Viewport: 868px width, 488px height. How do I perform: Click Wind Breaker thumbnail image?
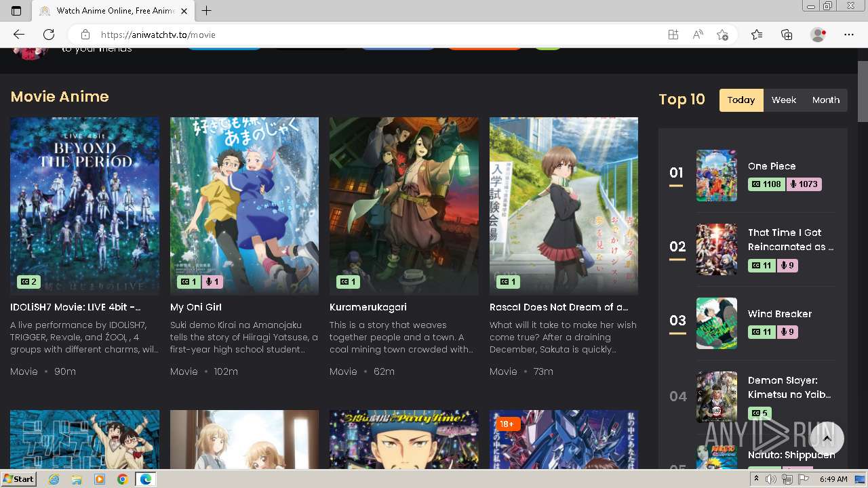tap(717, 323)
